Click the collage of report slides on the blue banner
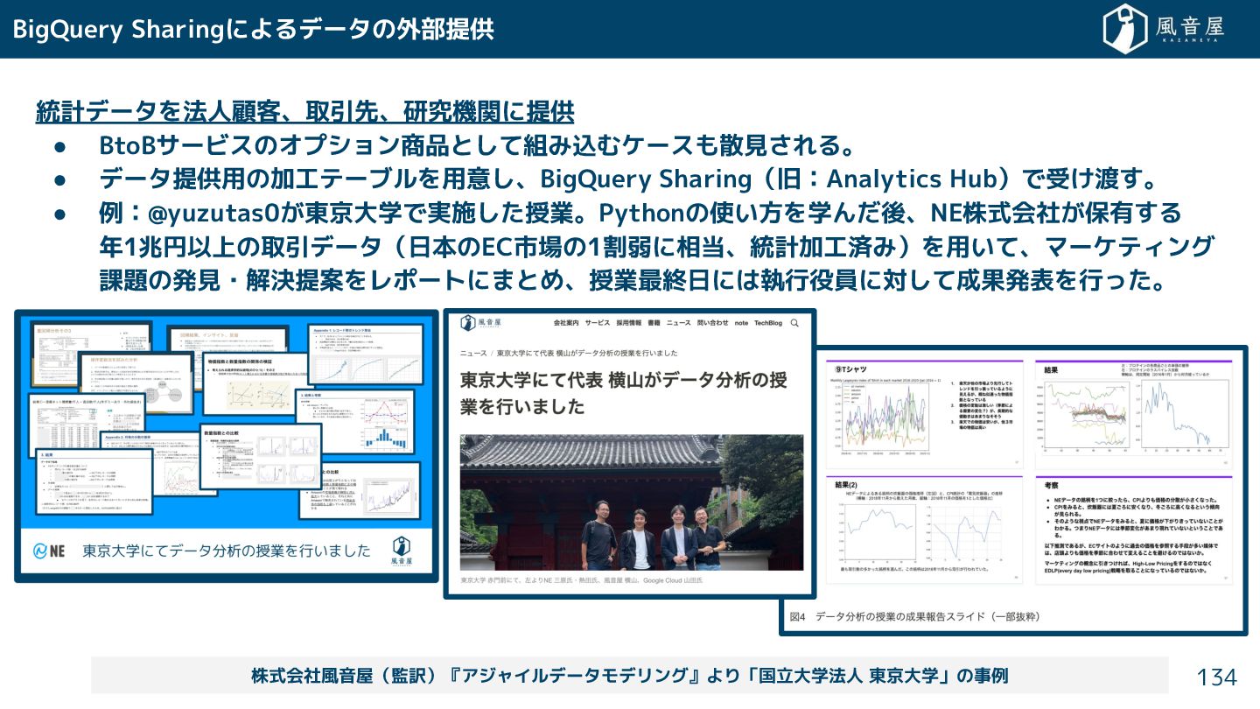This screenshot has width=1260, height=709. point(227,421)
